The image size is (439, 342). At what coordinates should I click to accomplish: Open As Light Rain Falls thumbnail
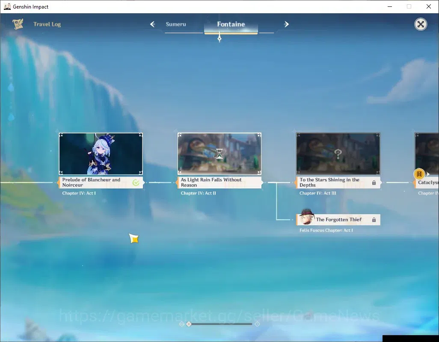coord(219,154)
